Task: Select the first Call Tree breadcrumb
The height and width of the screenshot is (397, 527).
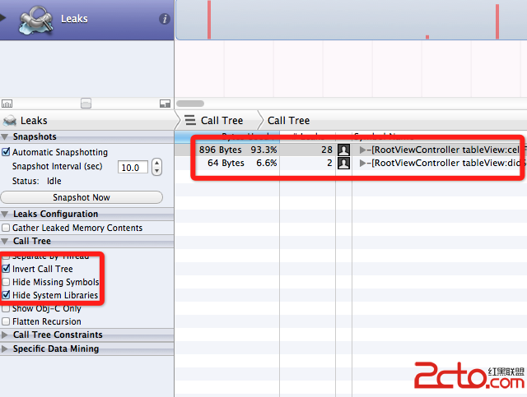Action: point(222,121)
